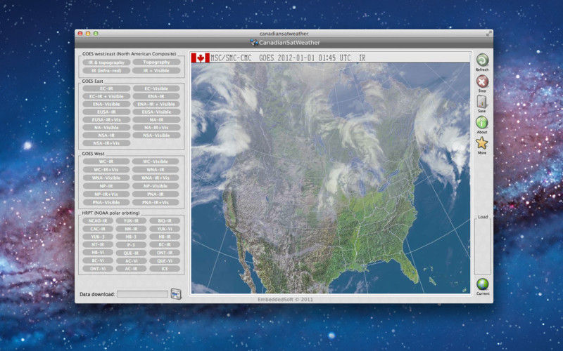Load the WC-IR image
563x351 pixels.
[106, 161]
